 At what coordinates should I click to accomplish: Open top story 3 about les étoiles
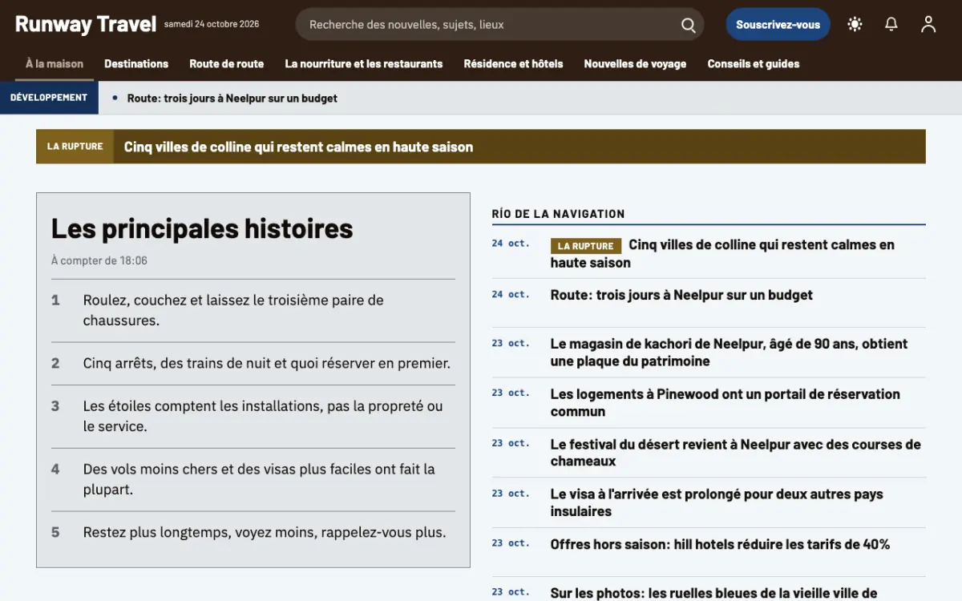click(253, 416)
